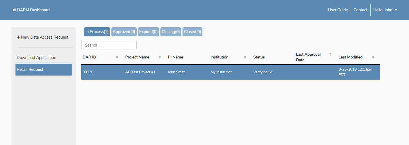Select the AD Test Project #1 row

[140, 72]
